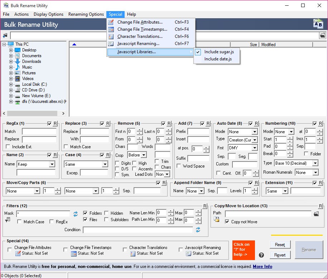Click the Rename button
This screenshot has height=279, width=328.
pyautogui.click(x=309, y=250)
